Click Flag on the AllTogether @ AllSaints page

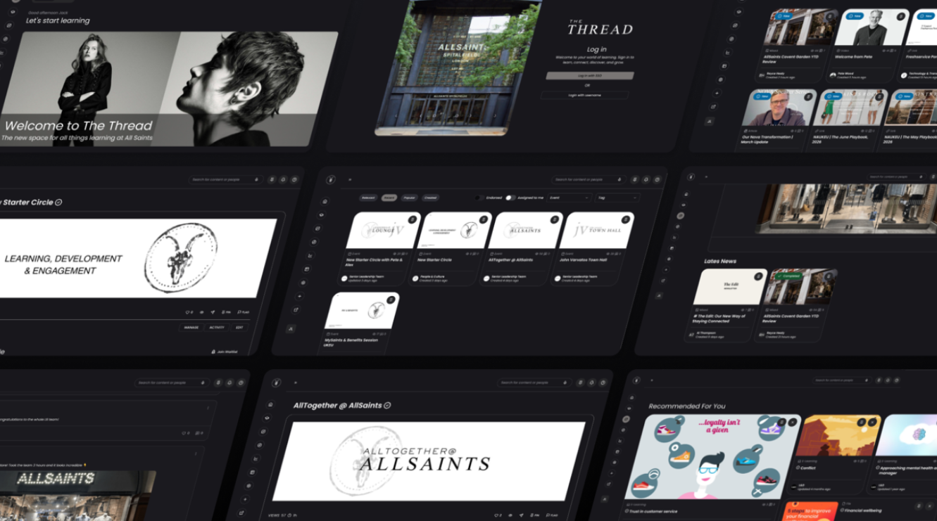click(x=553, y=515)
